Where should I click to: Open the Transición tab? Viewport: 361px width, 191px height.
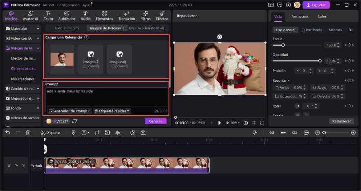(x=127, y=16)
